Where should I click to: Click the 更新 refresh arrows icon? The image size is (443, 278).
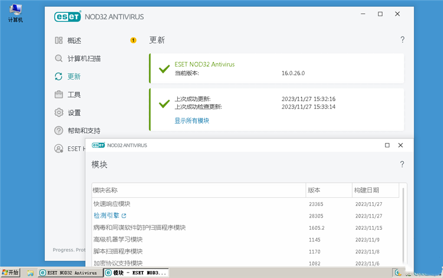pyautogui.click(x=59, y=76)
